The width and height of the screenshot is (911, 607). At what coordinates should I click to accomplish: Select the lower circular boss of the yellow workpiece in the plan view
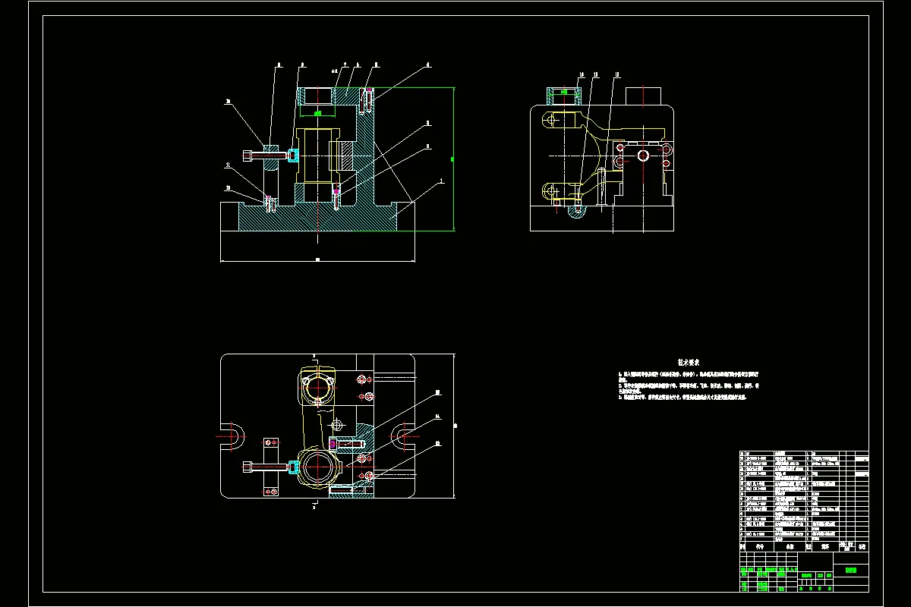tap(319, 467)
